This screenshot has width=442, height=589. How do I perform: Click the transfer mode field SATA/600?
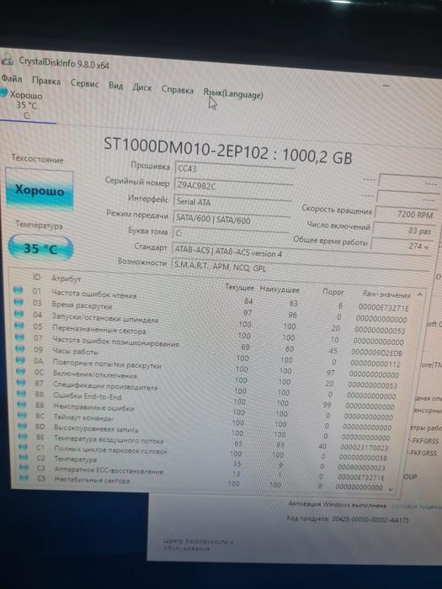tap(232, 220)
